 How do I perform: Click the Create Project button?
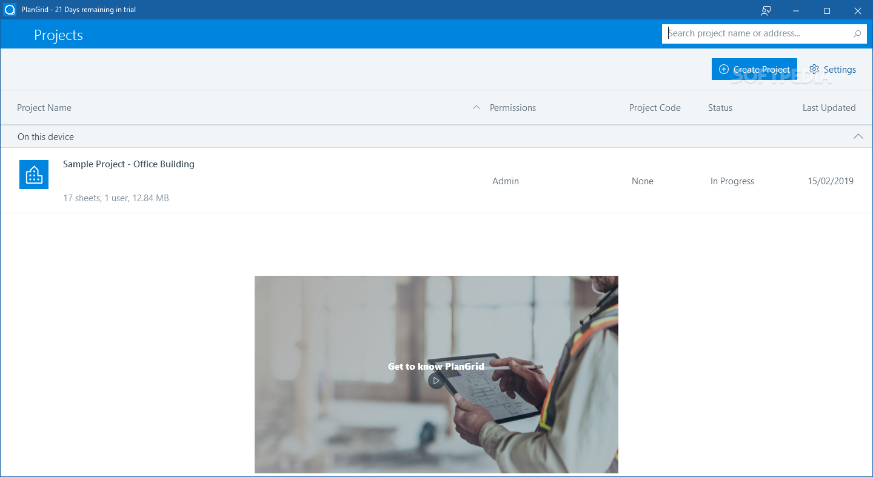coord(754,69)
